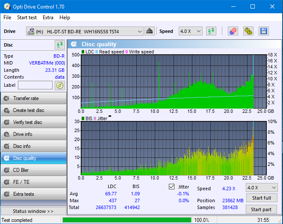Click the eject drive icon
Image resolution: width=283 pixels, height=224 pixels.
coord(150,31)
